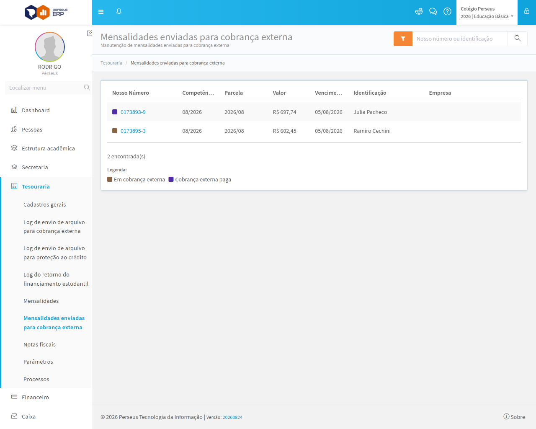Click the Rodrigo user avatar
The height and width of the screenshot is (429, 536).
50,47
